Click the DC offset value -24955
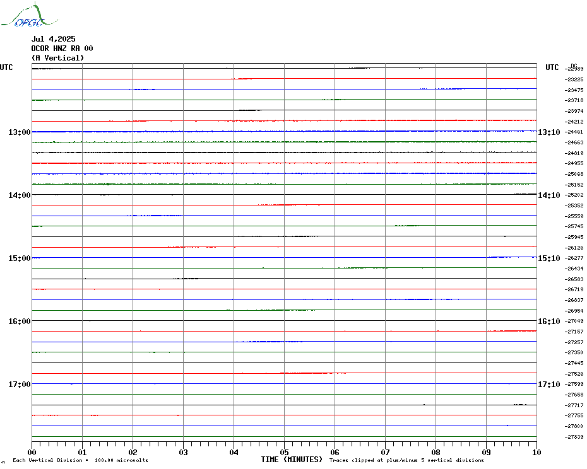 [x=574, y=163]
